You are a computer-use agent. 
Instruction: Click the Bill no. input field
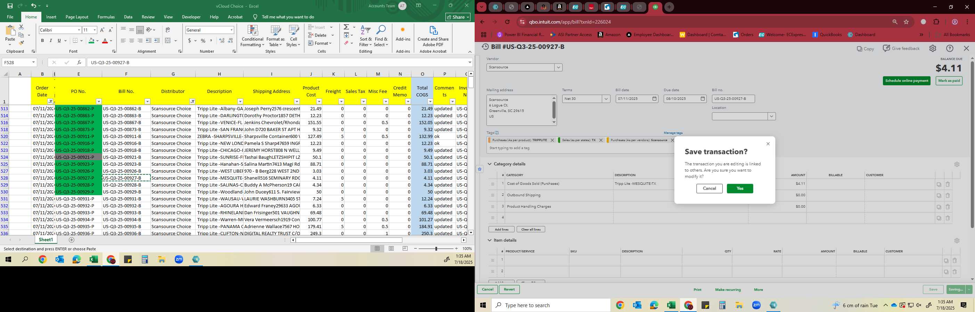click(x=733, y=99)
